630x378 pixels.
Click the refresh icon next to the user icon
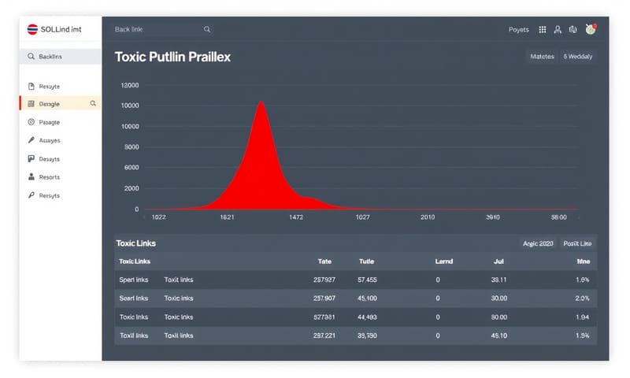coord(573,29)
